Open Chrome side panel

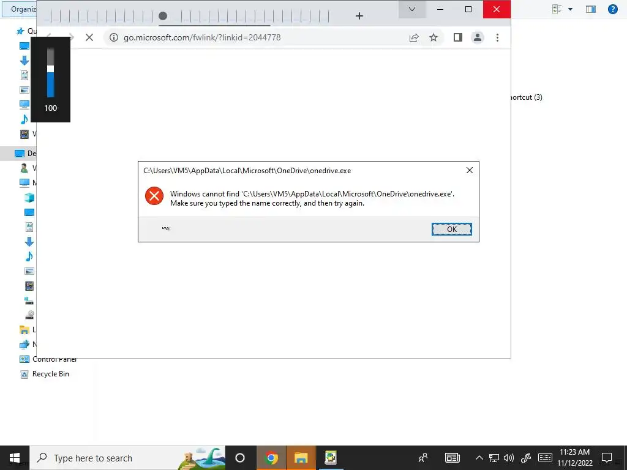click(458, 37)
